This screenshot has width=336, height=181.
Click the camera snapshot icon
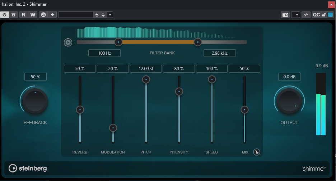(285, 15)
